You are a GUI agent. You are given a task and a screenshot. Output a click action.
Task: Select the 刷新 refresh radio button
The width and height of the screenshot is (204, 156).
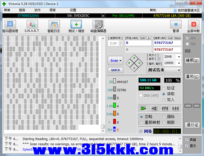click(x=164, y=123)
